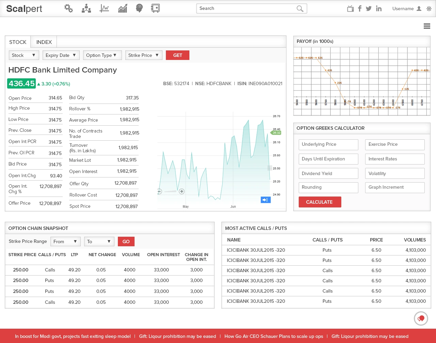
Task: Open the organization hierarchy icon
Action: [86, 8]
